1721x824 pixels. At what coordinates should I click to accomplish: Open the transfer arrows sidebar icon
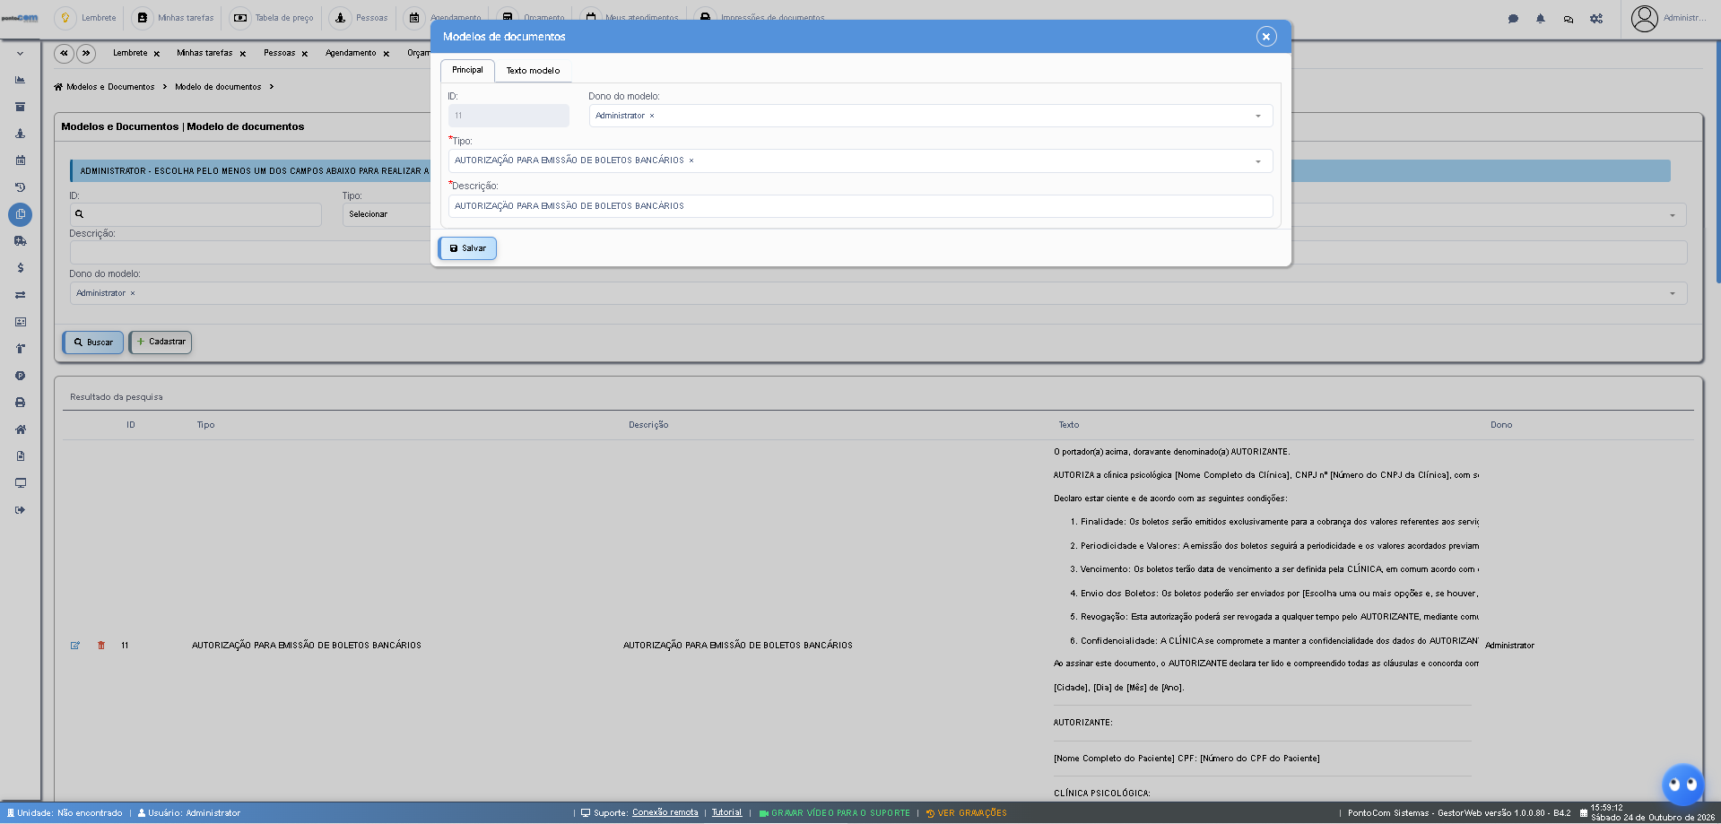point(20,295)
